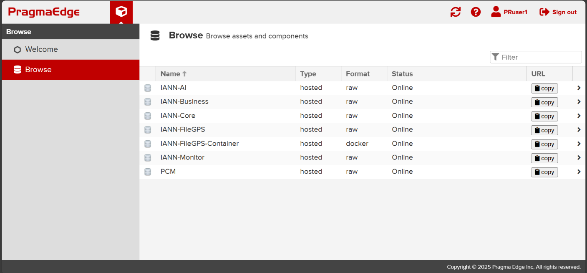Click the database icon next to PCM
The height and width of the screenshot is (273, 587).
[x=148, y=172]
